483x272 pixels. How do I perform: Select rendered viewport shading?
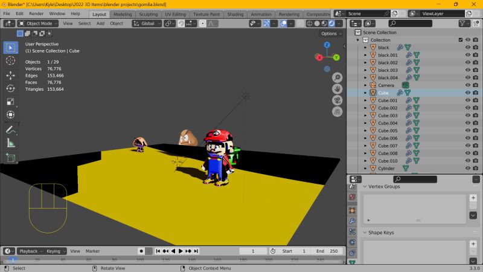pyautogui.click(x=331, y=24)
